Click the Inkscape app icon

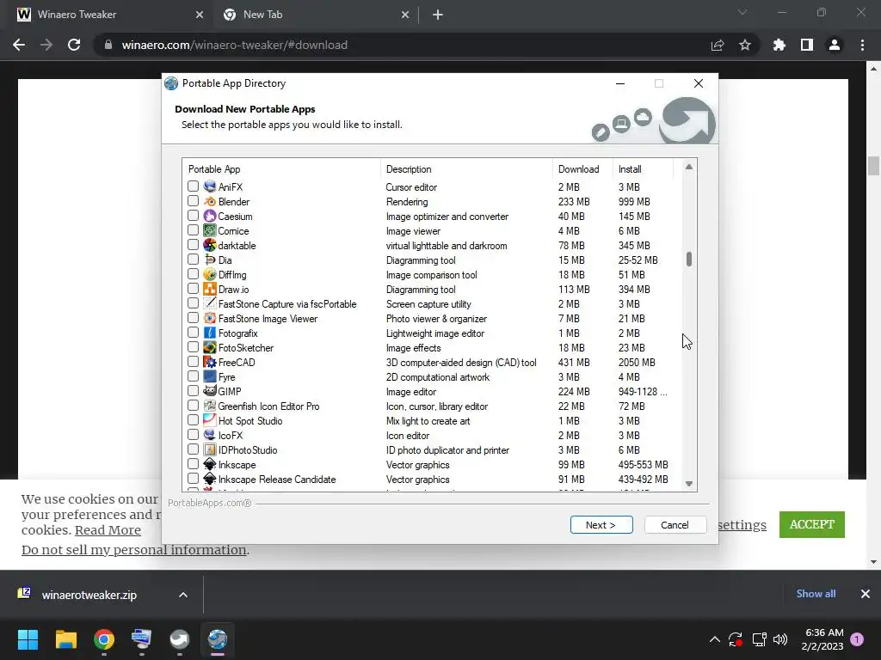click(210, 463)
